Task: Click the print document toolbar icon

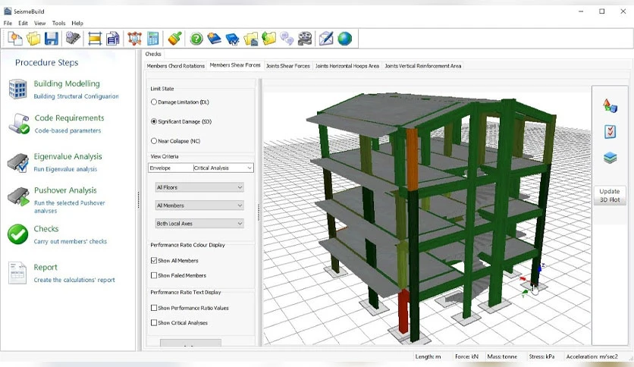Action: point(113,39)
